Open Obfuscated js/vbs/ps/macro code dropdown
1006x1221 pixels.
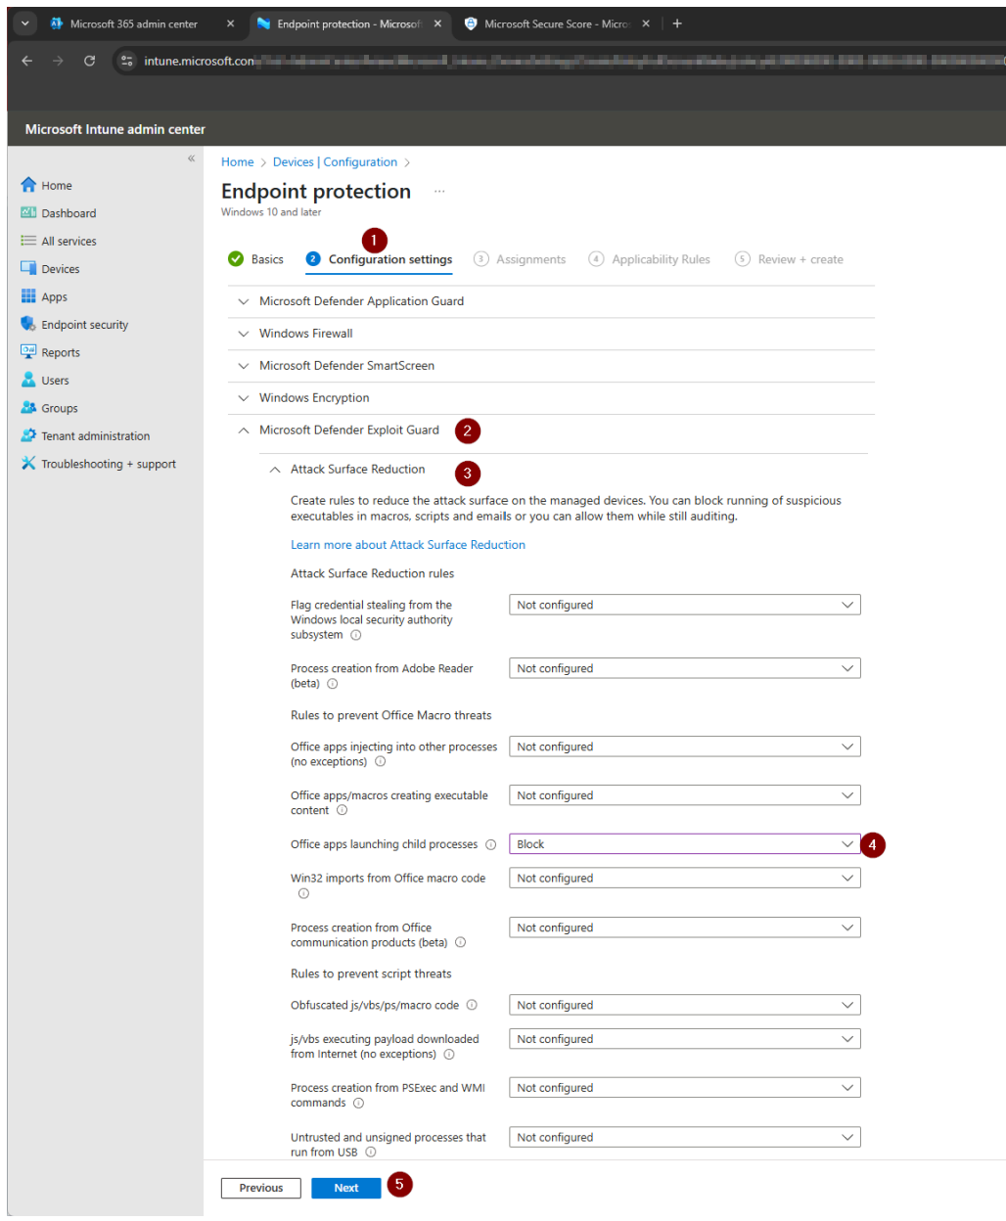tap(685, 1005)
